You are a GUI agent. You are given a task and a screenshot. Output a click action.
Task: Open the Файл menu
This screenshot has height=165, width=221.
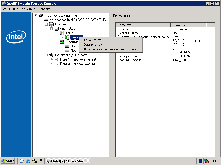6,9
